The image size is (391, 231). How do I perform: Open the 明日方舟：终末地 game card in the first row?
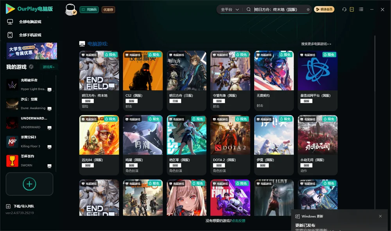pos(99,81)
